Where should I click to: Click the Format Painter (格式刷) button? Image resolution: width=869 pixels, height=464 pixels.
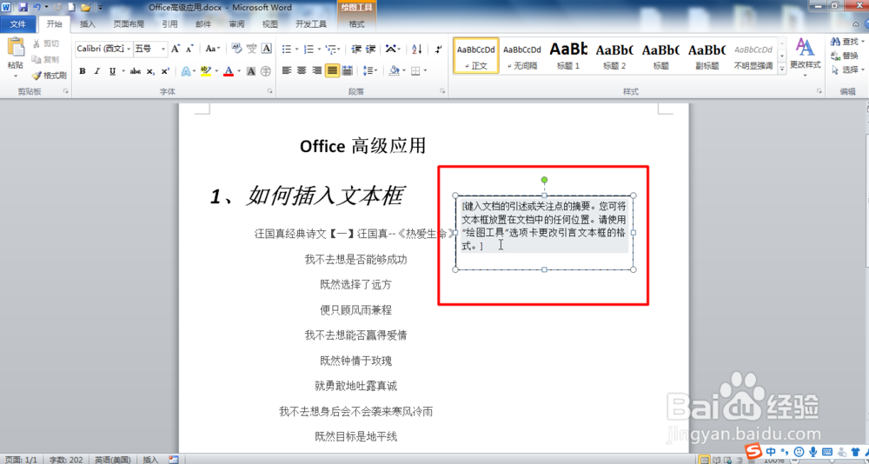pyautogui.click(x=50, y=76)
